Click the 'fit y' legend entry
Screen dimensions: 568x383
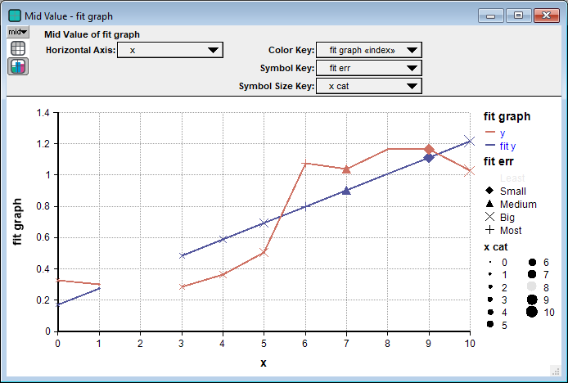(x=507, y=146)
